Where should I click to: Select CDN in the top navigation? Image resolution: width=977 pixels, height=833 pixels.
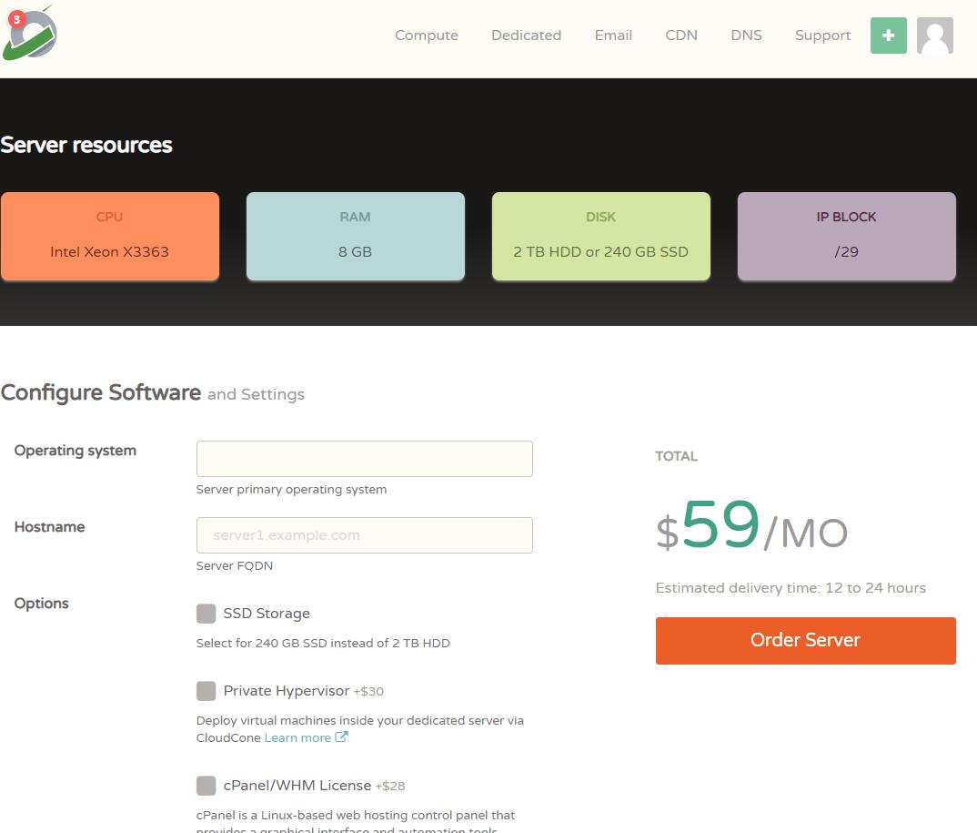pos(681,36)
